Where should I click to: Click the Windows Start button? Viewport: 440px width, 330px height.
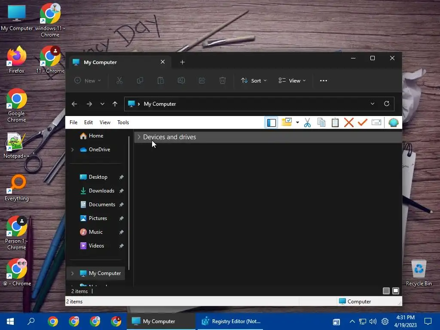coord(10,321)
